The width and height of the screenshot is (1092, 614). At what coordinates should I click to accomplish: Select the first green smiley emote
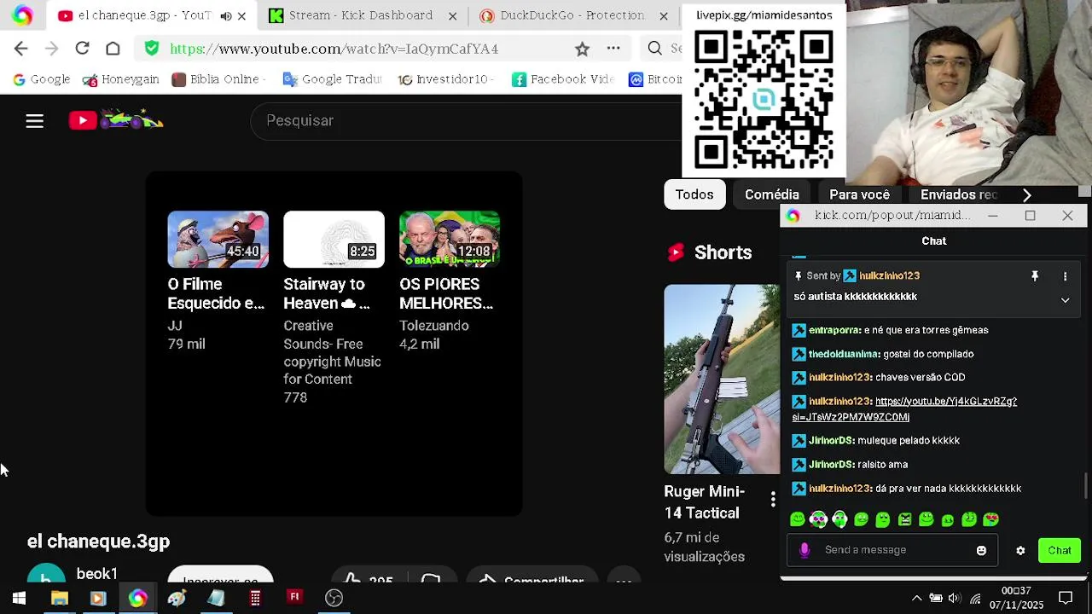tap(798, 519)
